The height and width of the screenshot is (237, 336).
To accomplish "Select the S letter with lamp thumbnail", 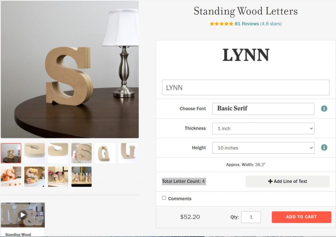I will click(x=11, y=153).
